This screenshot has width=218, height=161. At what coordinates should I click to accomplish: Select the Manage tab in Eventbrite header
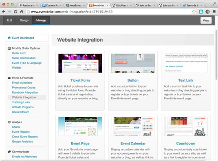point(41,20)
